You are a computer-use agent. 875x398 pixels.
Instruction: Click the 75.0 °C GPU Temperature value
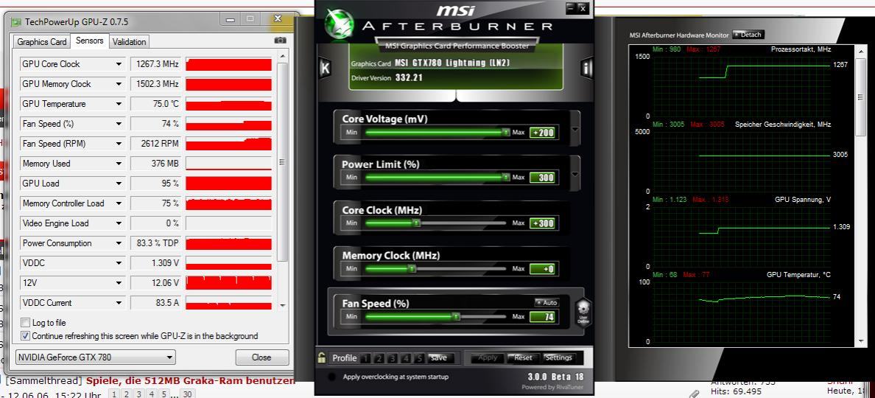pyautogui.click(x=157, y=104)
